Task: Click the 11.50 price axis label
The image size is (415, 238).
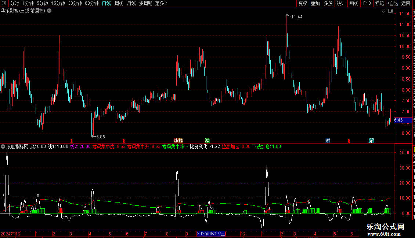Action: point(405,14)
